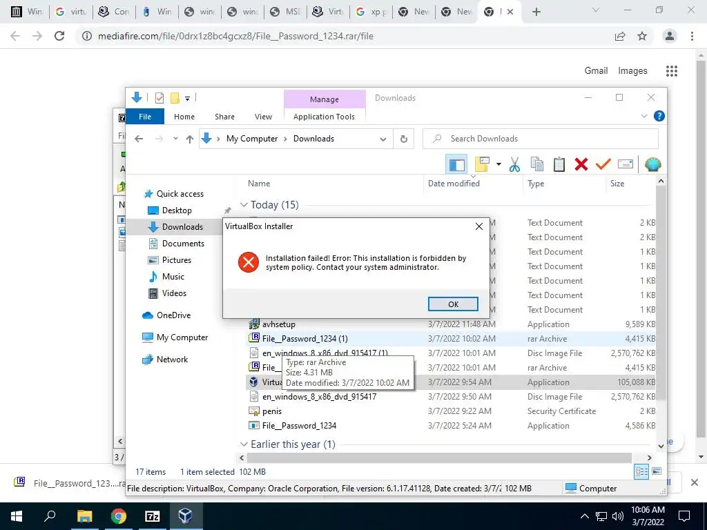Image resolution: width=707 pixels, height=530 pixels.
Task: Click My Computer in the address breadcrumb
Action: (252, 139)
